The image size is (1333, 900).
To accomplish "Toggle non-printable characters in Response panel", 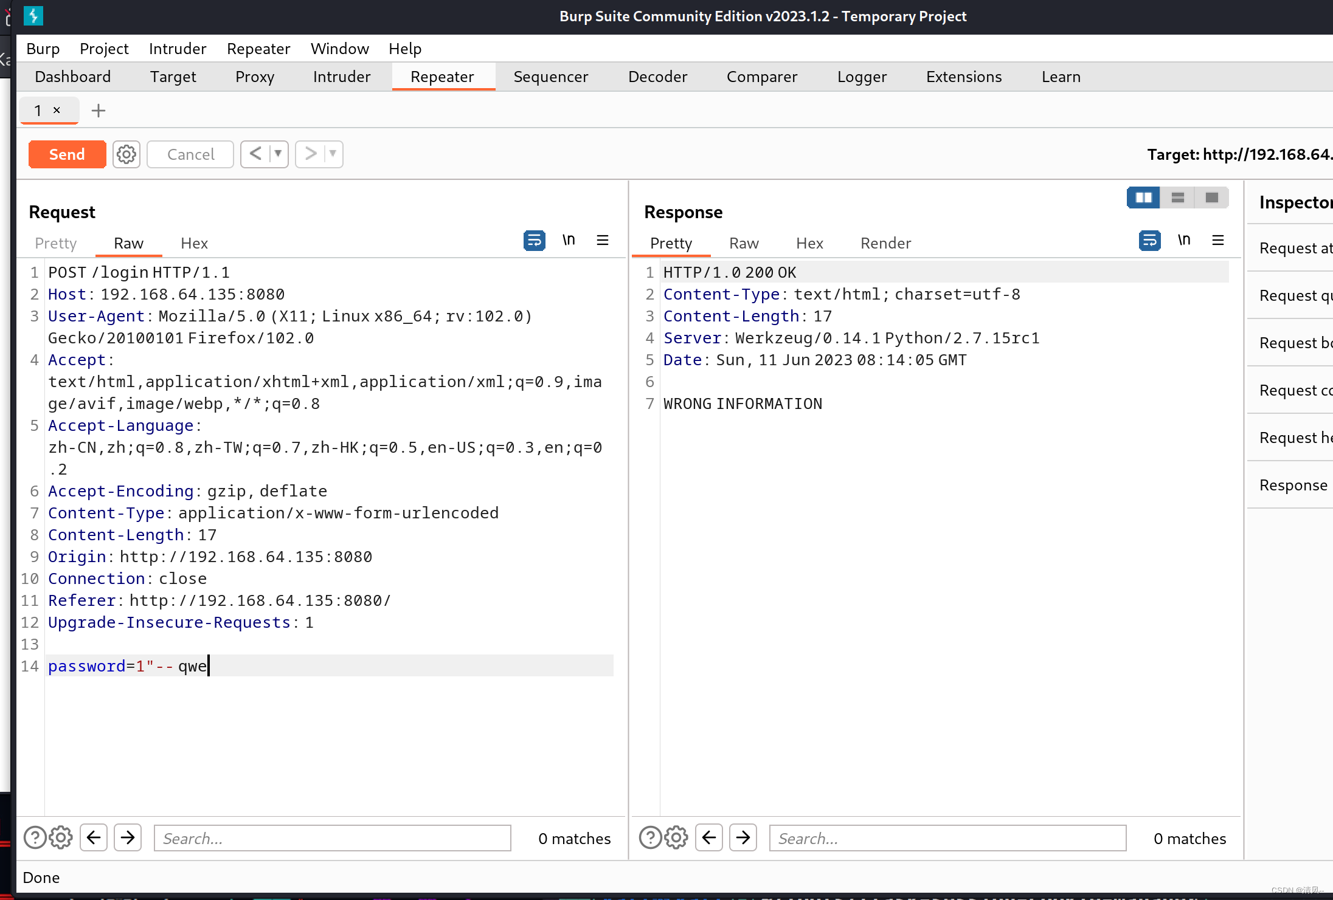I will pos(1183,241).
